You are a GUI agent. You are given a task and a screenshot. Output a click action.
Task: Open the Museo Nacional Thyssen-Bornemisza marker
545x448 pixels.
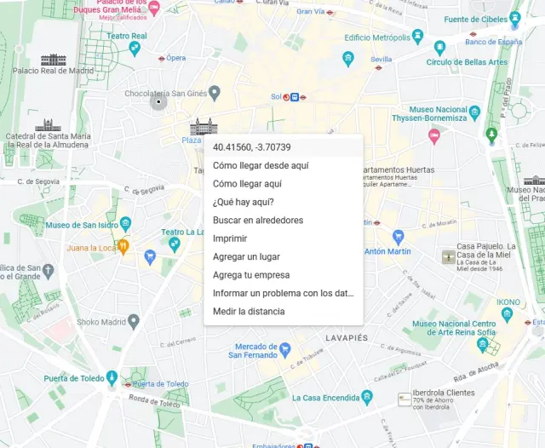474,113
